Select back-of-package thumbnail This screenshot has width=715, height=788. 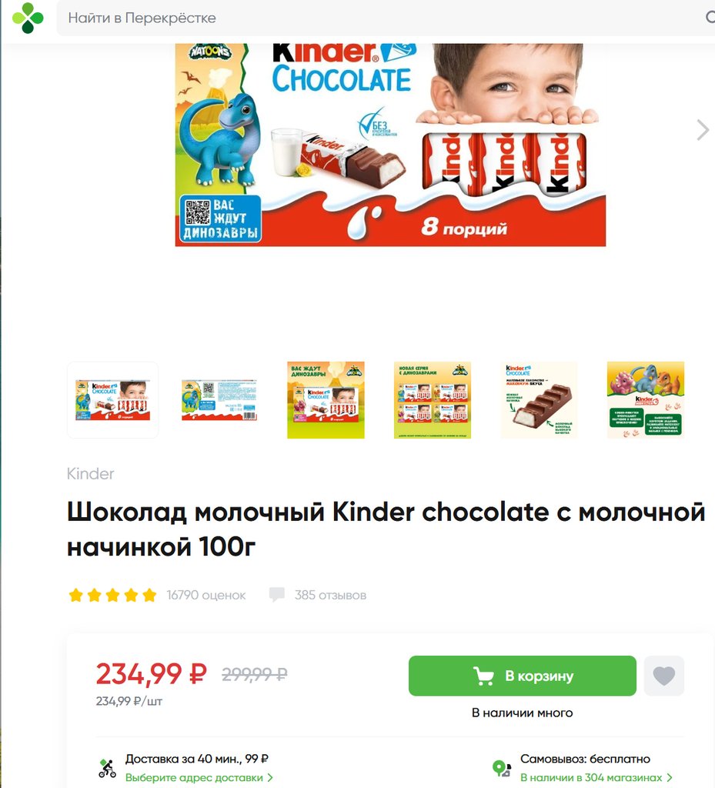point(219,400)
